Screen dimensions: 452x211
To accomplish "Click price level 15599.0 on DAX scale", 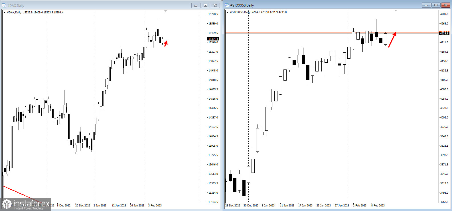I will [x=213, y=24].
